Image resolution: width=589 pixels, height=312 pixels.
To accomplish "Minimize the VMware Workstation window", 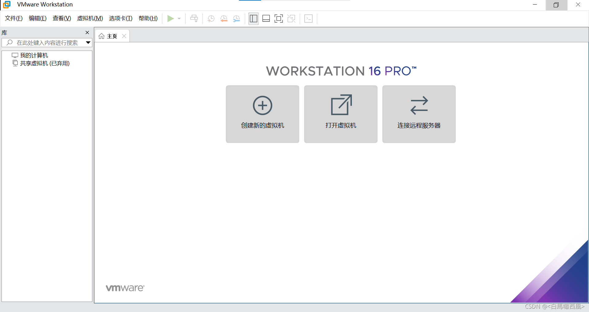I will pos(535,5).
